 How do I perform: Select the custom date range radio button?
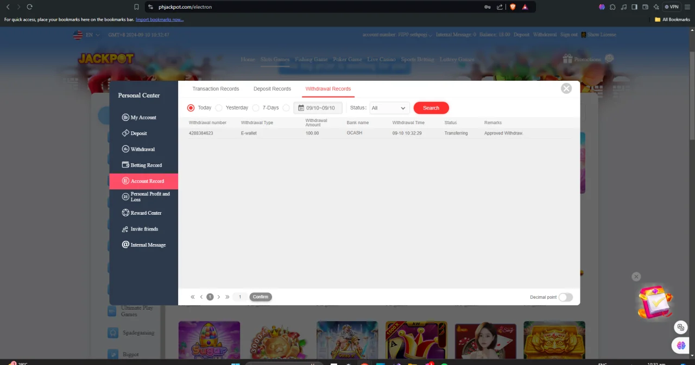[x=286, y=108]
